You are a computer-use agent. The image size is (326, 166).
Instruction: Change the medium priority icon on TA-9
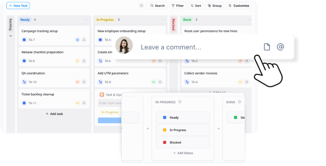(x=77, y=61)
